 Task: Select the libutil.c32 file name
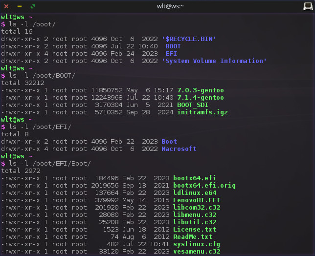(x=195, y=222)
